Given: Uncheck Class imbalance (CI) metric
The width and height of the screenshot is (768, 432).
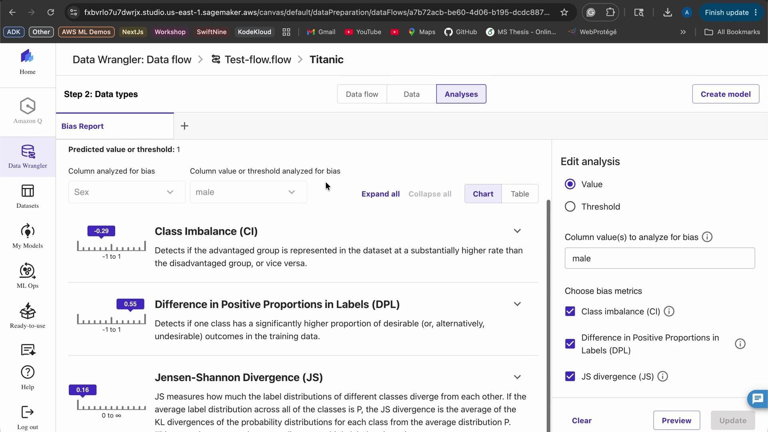Looking at the screenshot, I should pos(570,311).
